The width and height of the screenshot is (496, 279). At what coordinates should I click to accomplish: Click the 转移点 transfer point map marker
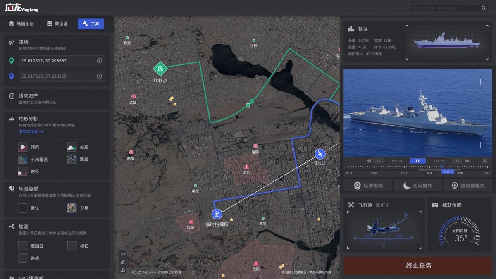tap(160, 69)
